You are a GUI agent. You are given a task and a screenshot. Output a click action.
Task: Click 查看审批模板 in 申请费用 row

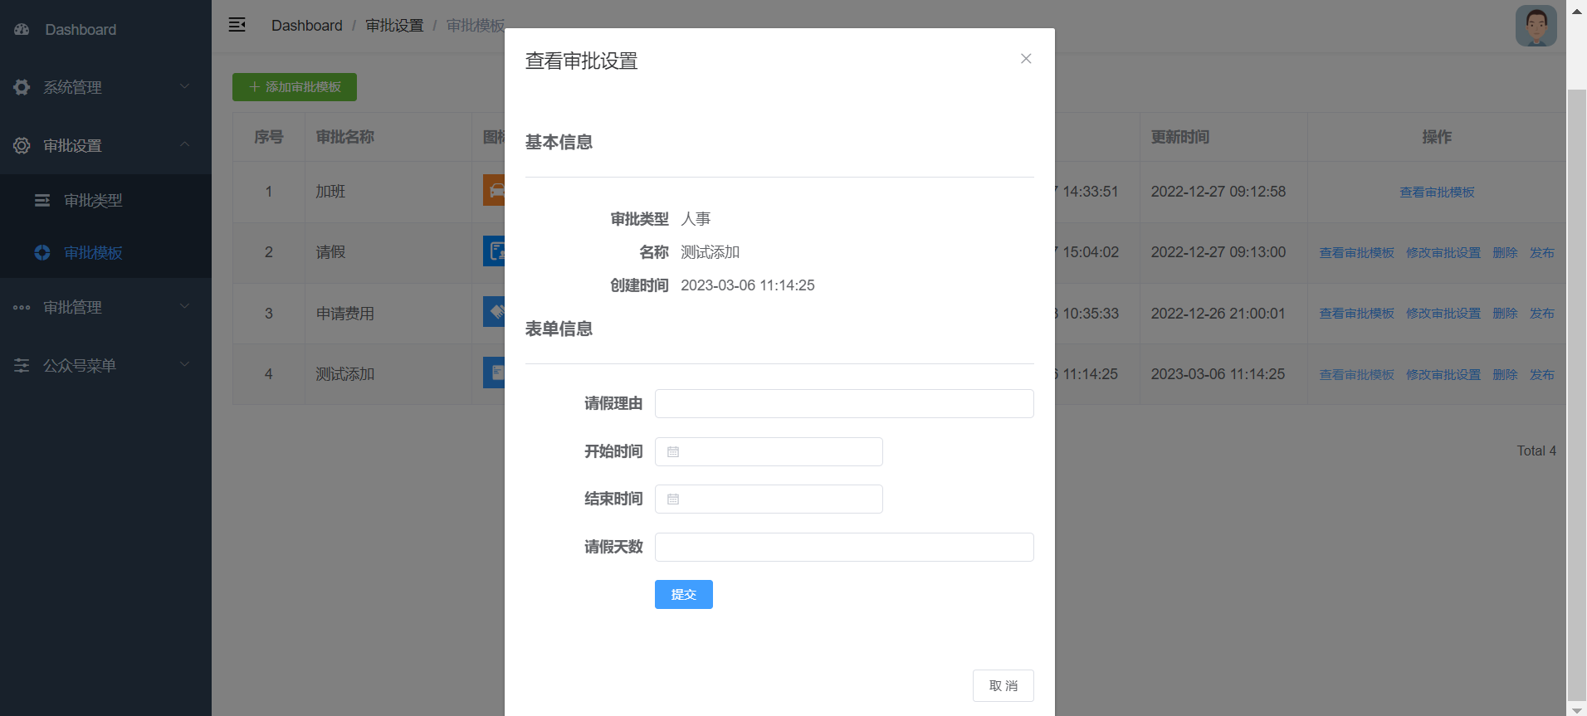(x=1357, y=313)
